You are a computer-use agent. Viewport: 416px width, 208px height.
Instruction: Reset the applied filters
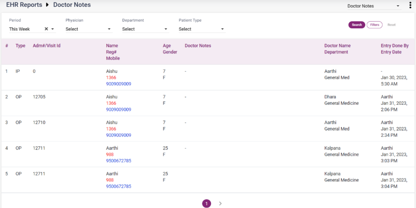391,25
